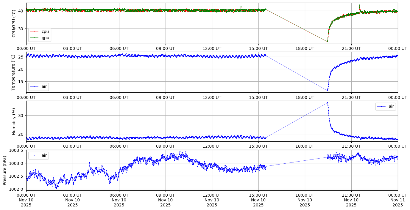The image size is (410, 210).
Task: Click the humidity peak data point
Action: pos(328,103)
